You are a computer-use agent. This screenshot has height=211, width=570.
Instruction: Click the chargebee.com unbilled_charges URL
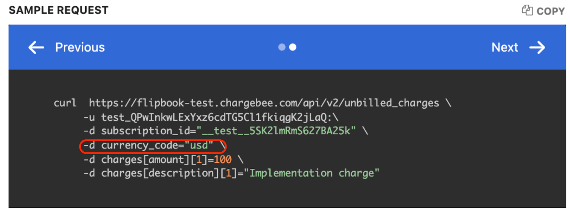click(264, 103)
